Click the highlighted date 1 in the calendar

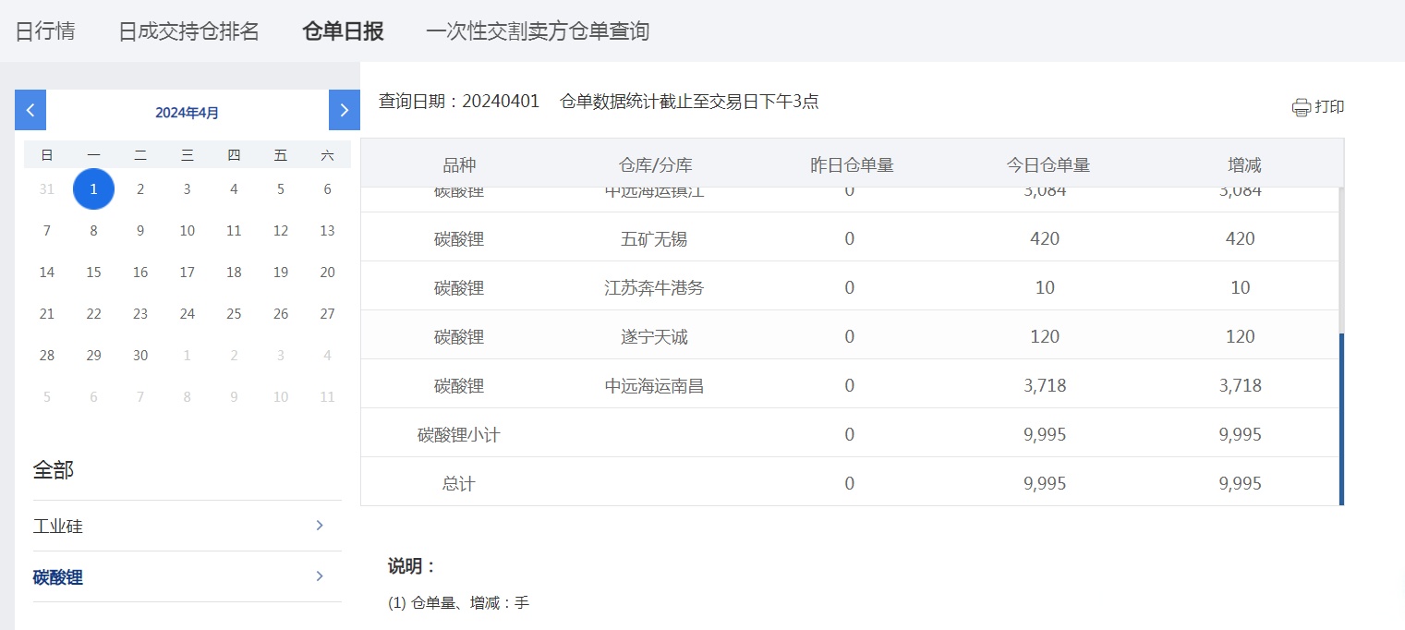93,188
